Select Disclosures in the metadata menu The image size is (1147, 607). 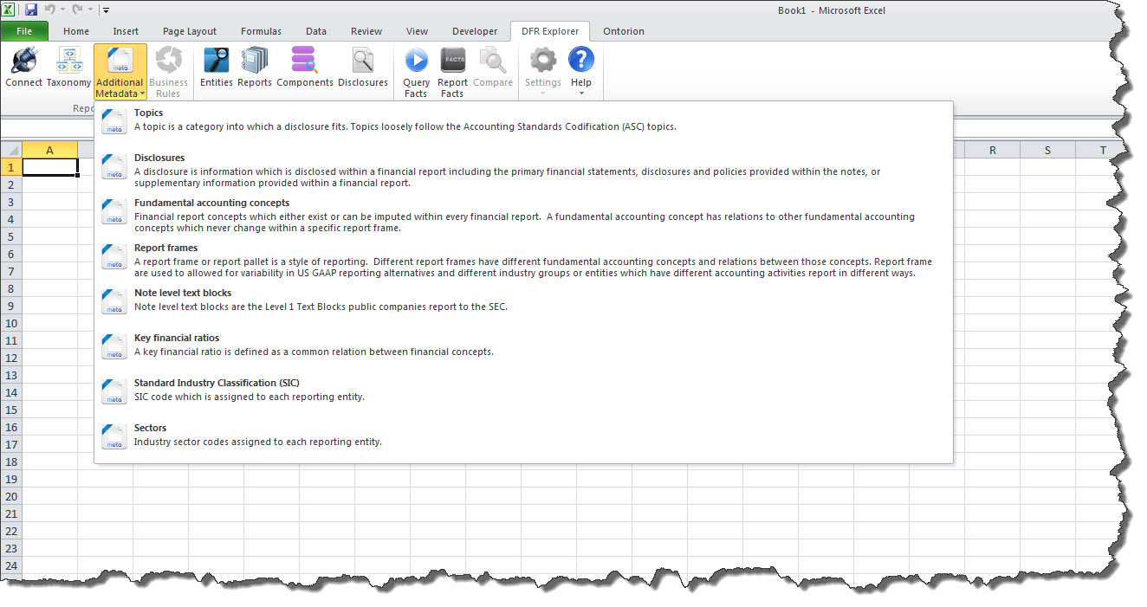(523, 171)
